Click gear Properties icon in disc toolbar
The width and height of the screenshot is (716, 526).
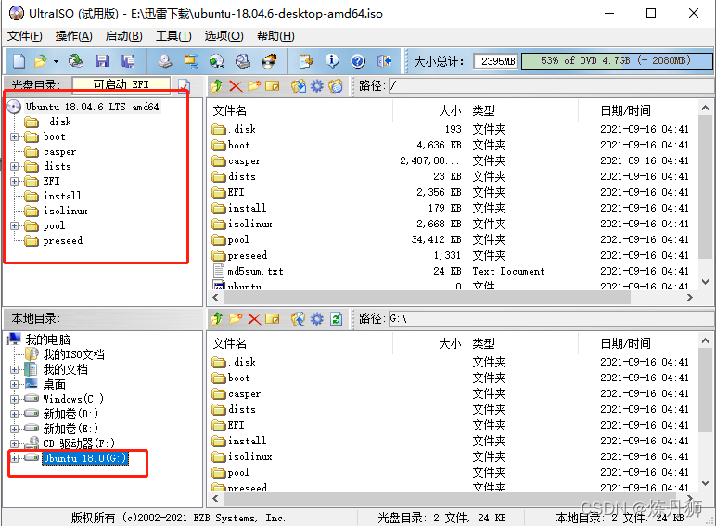click(x=317, y=86)
